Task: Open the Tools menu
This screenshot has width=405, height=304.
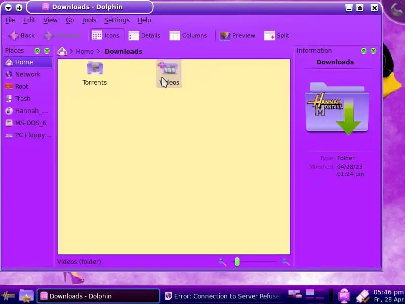Action: pos(89,20)
